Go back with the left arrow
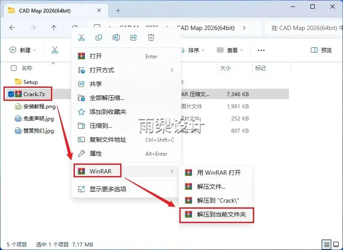The width and height of the screenshot is (343, 250). click(12, 28)
